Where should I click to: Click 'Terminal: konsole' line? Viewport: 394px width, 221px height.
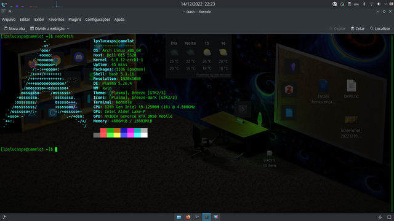click(x=112, y=103)
